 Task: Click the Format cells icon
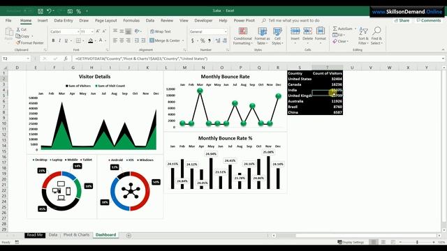(x=321, y=31)
